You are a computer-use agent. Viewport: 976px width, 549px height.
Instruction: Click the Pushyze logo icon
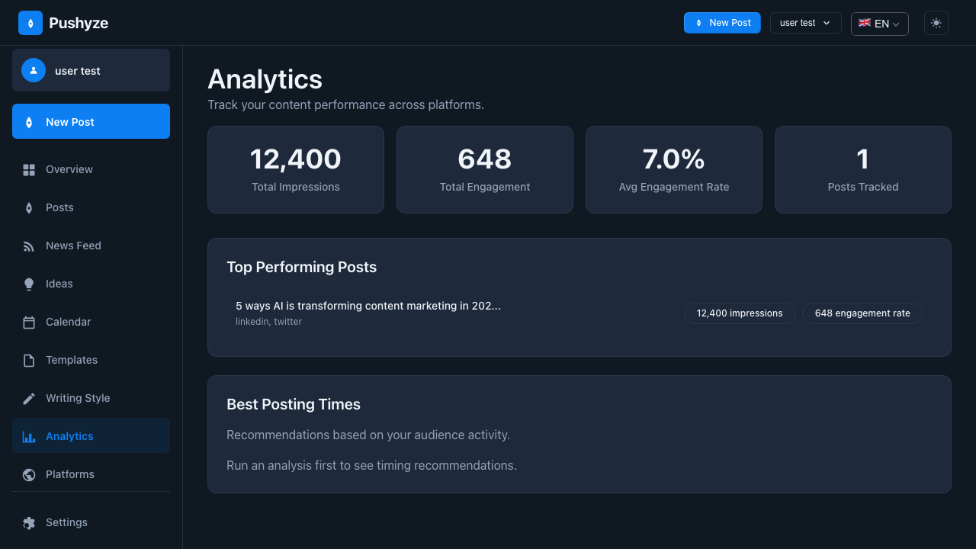pyautogui.click(x=30, y=23)
